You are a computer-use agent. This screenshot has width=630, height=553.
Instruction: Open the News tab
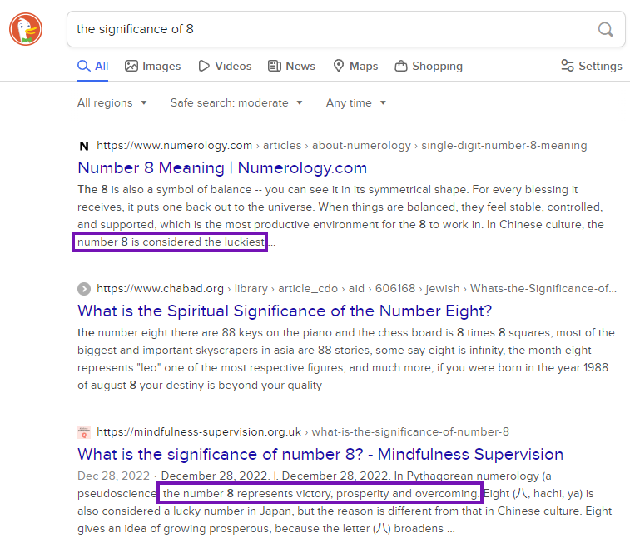point(291,66)
